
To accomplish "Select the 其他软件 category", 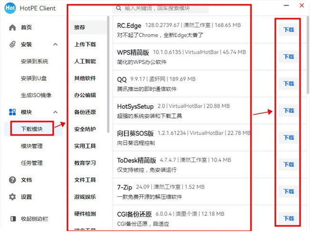I will click(85, 78).
